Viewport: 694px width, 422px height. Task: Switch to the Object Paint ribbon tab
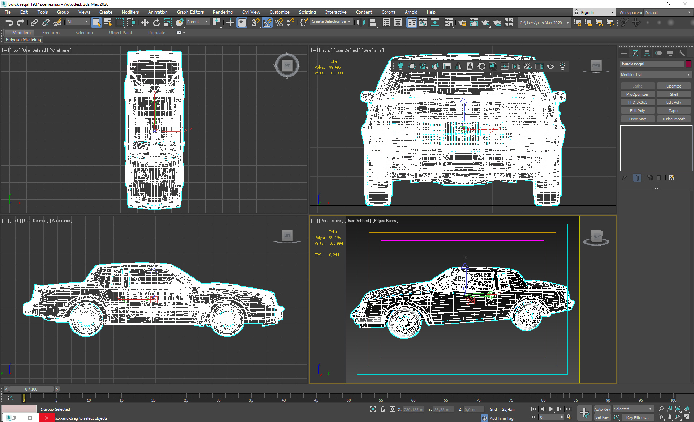coord(121,33)
